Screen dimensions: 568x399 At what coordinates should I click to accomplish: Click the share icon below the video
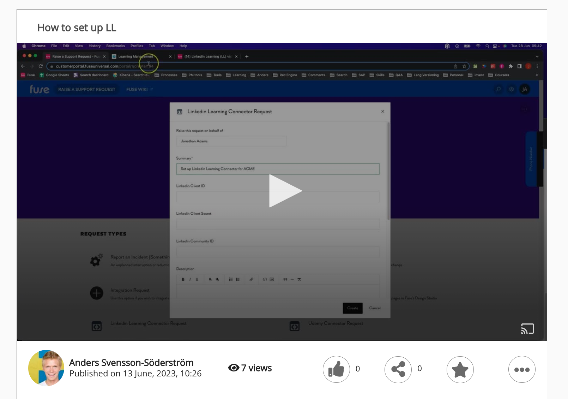click(398, 369)
